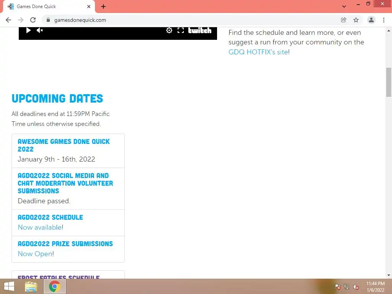This screenshot has height=294, width=392.
Task: Share this page from the address bar
Action: 343,20
